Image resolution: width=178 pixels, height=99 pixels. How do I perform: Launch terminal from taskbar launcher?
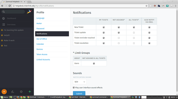(15, 97)
